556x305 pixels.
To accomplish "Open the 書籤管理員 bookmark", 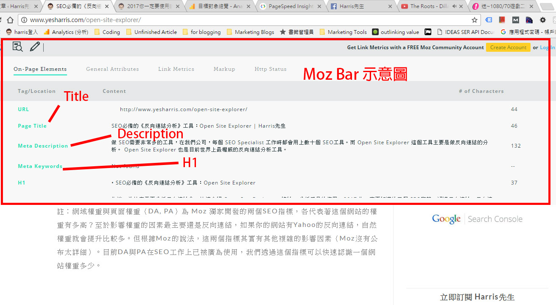I will (296, 32).
